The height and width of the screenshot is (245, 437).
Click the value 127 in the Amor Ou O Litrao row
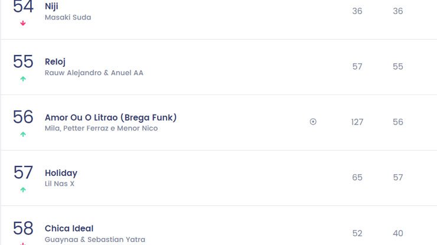(x=357, y=122)
